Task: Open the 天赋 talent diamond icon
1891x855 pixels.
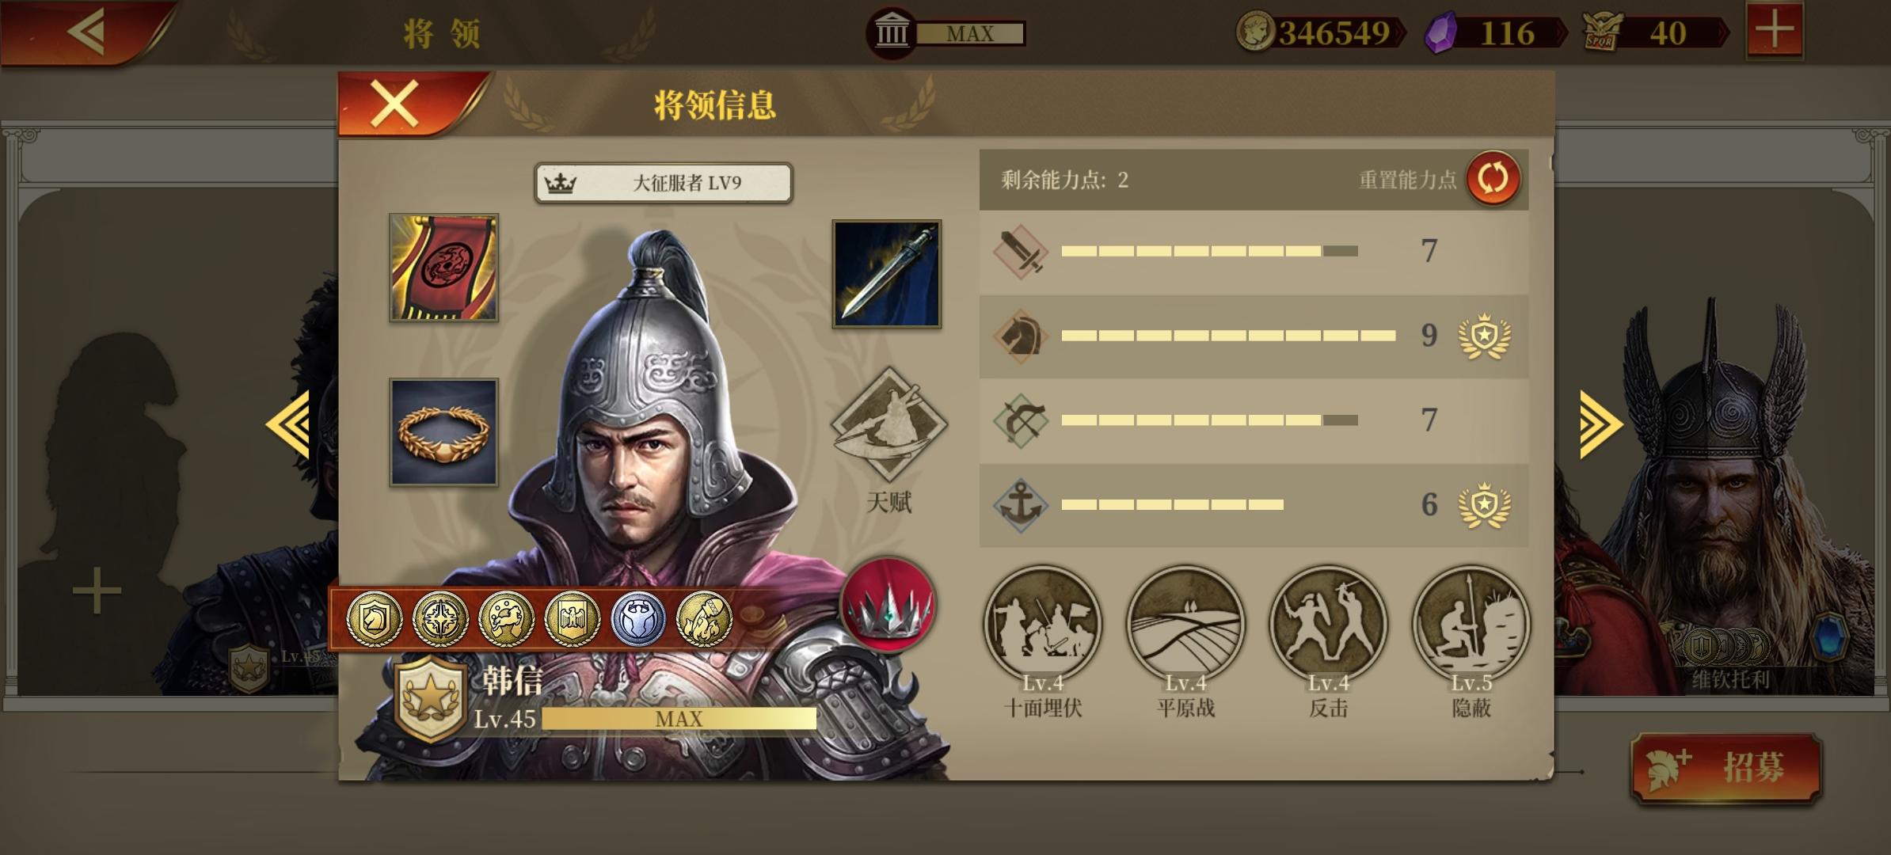Action: click(x=888, y=424)
